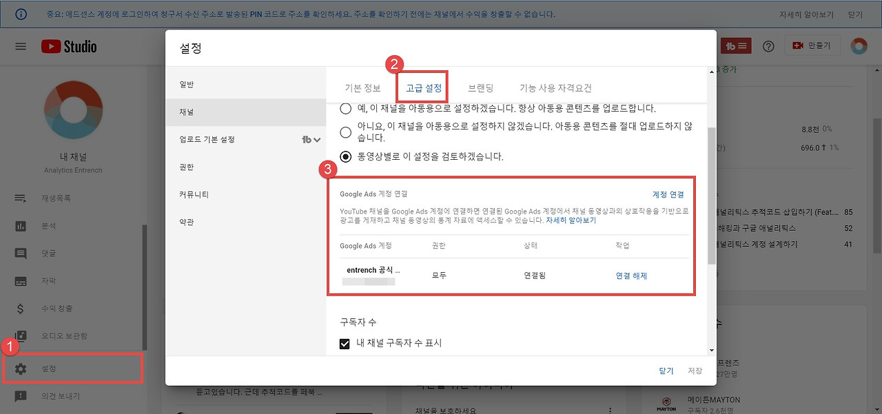Open three-dot menu beside 채널을 보호하세요
The image size is (882, 414).
[x=611, y=411]
